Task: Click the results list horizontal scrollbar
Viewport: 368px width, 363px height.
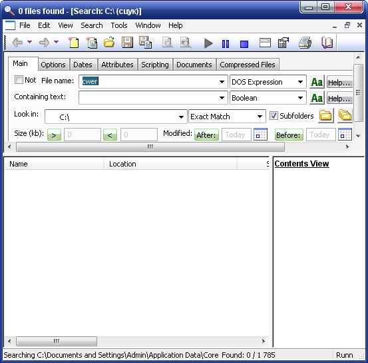Action: point(136,341)
